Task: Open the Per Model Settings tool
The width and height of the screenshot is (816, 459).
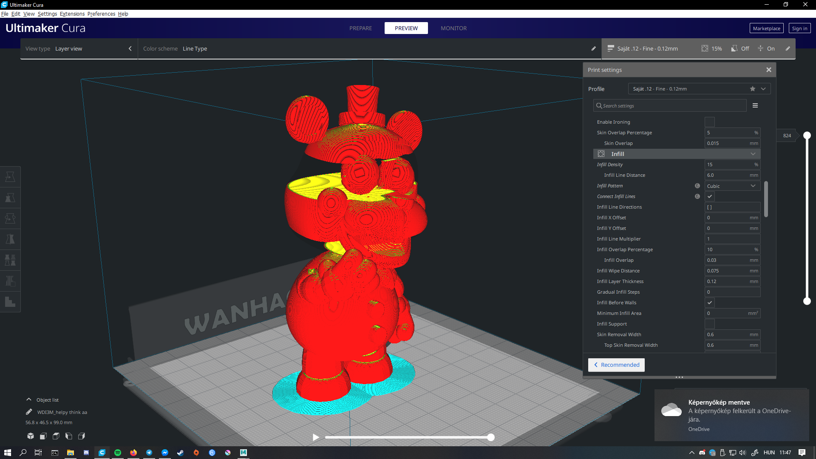Action: tap(10, 260)
